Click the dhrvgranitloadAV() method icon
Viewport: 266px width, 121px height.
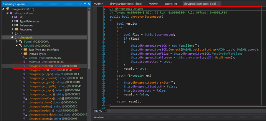coord(24,106)
